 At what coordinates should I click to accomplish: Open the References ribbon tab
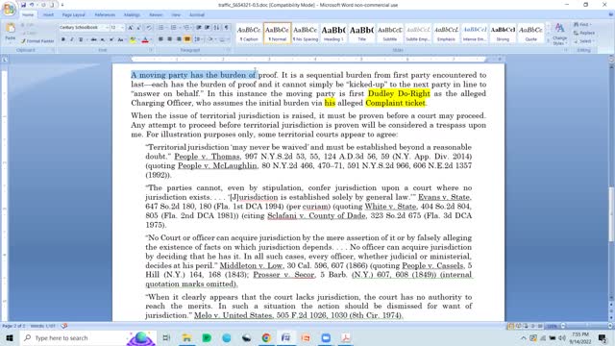point(105,14)
